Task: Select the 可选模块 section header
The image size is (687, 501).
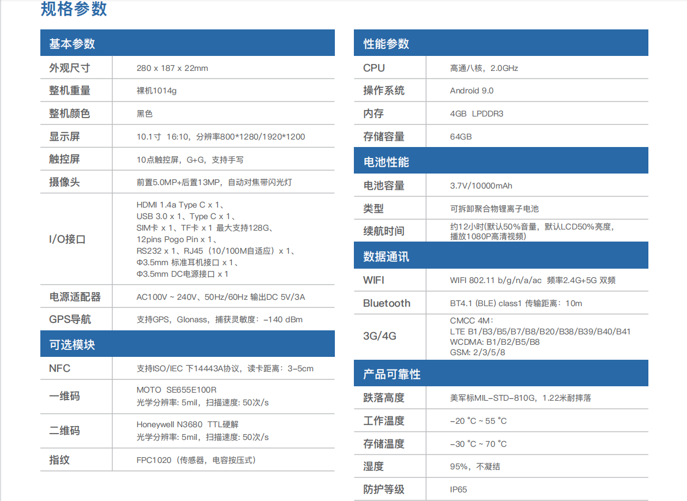Action: (x=72, y=345)
